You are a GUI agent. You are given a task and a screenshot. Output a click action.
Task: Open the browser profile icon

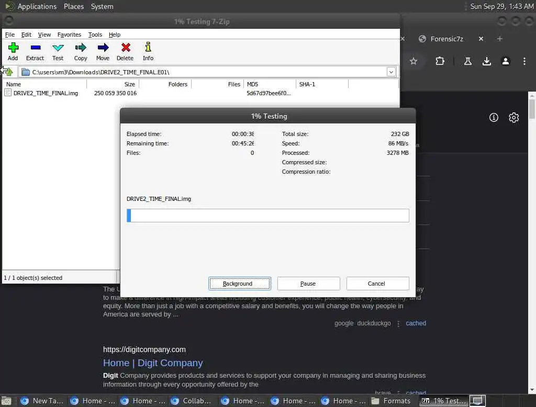(x=506, y=61)
